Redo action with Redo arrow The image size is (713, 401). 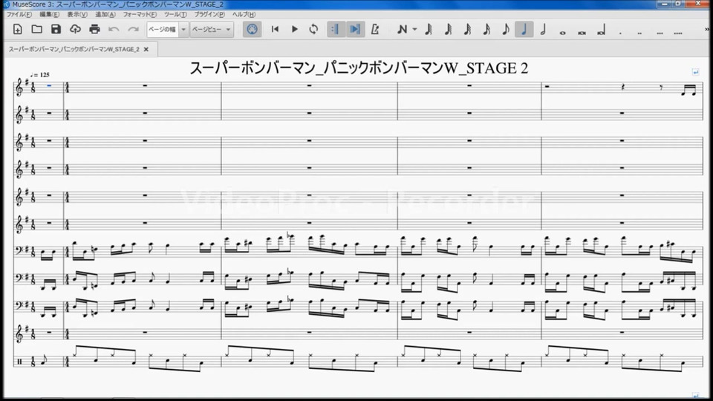click(133, 30)
